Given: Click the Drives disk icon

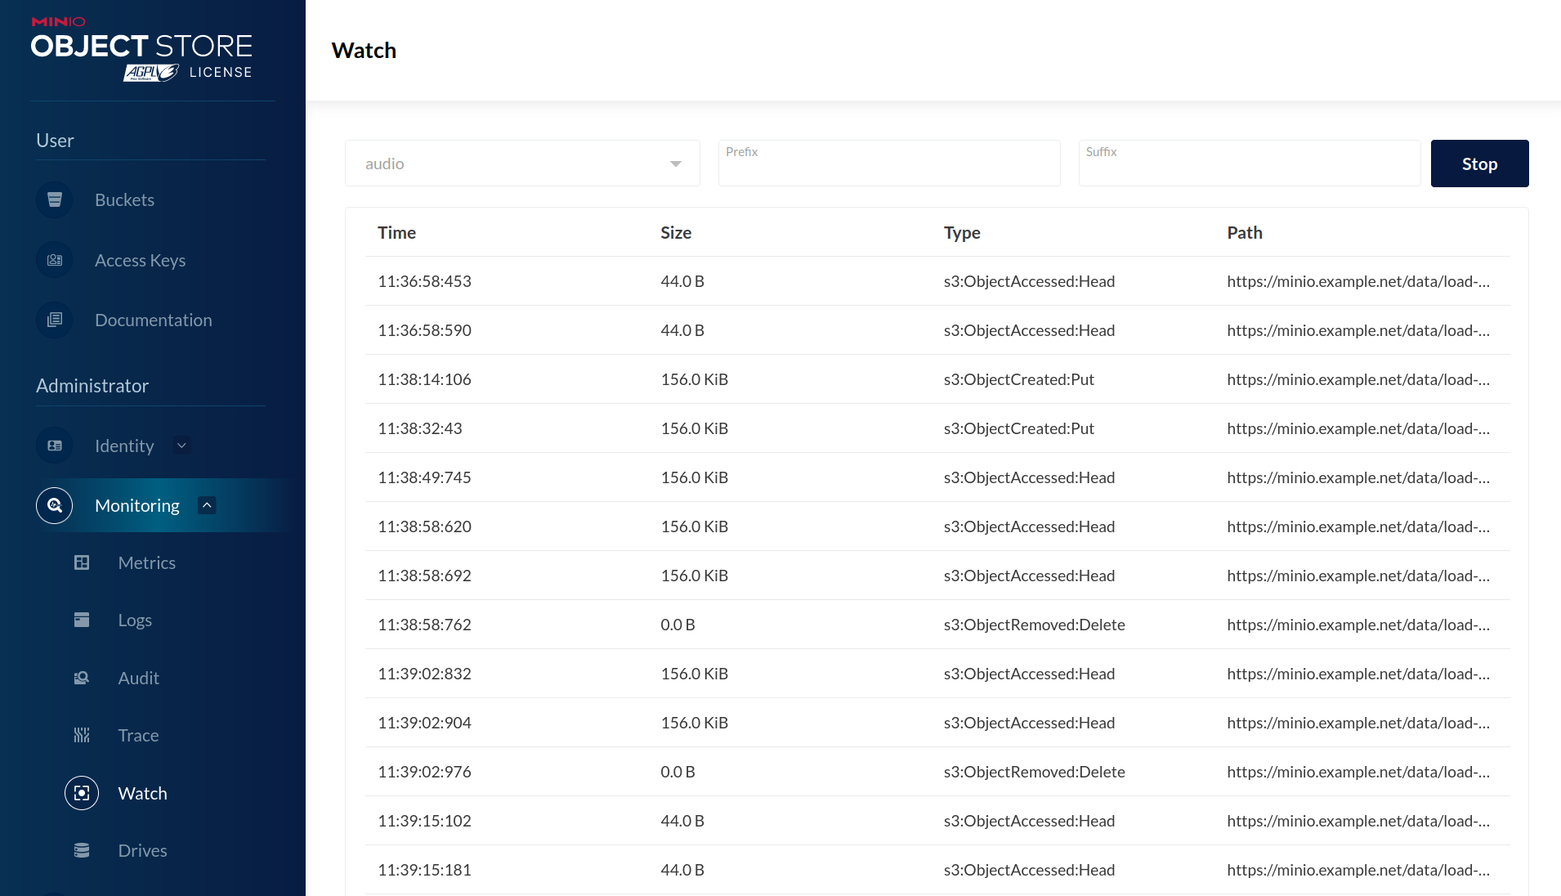Looking at the screenshot, I should [x=82, y=850].
